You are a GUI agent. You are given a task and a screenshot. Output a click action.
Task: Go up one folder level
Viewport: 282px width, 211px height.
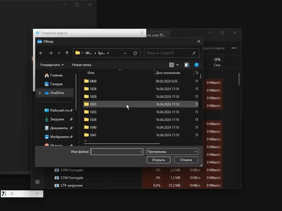67,53
